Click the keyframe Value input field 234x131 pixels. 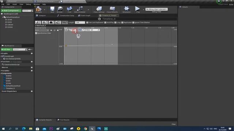tap(93, 30)
